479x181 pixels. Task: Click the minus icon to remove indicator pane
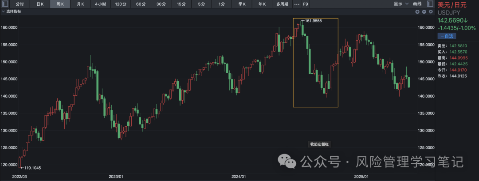(x=424, y=11)
